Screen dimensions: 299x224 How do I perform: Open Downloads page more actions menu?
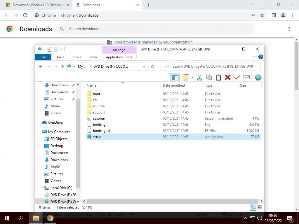289,29
